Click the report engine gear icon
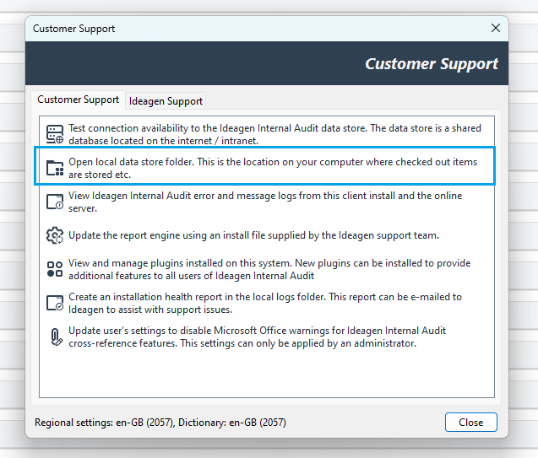The width and height of the screenshot is (538, 458). [55, 235]
